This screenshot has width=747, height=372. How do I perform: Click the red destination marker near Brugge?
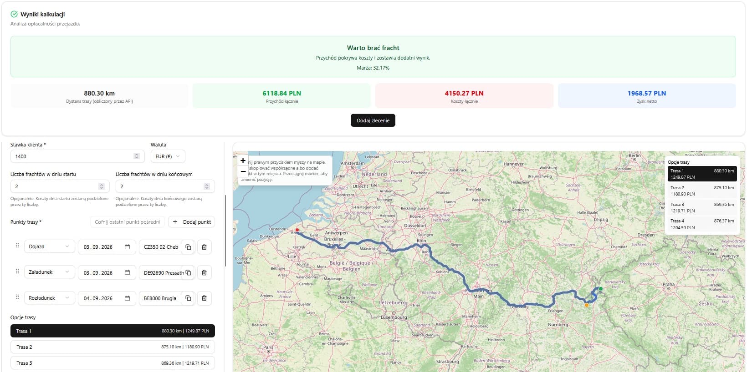pyautogui.click(x=297, y=230)
